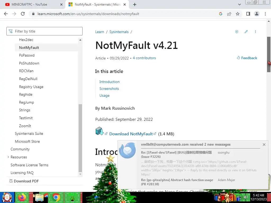This screenshot has height=203, width=271.
Task: Open Sysinternals Suite entry
Action: coord(29,133)
